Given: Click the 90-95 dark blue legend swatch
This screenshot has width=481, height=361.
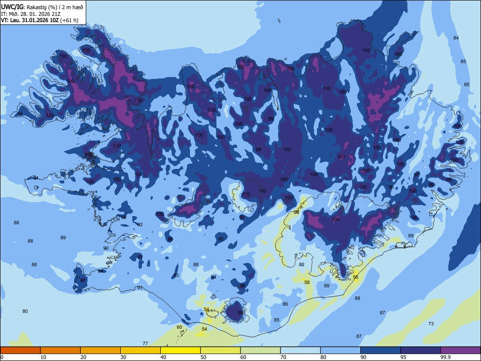Looking at the screenshot, I should [380, 350].
